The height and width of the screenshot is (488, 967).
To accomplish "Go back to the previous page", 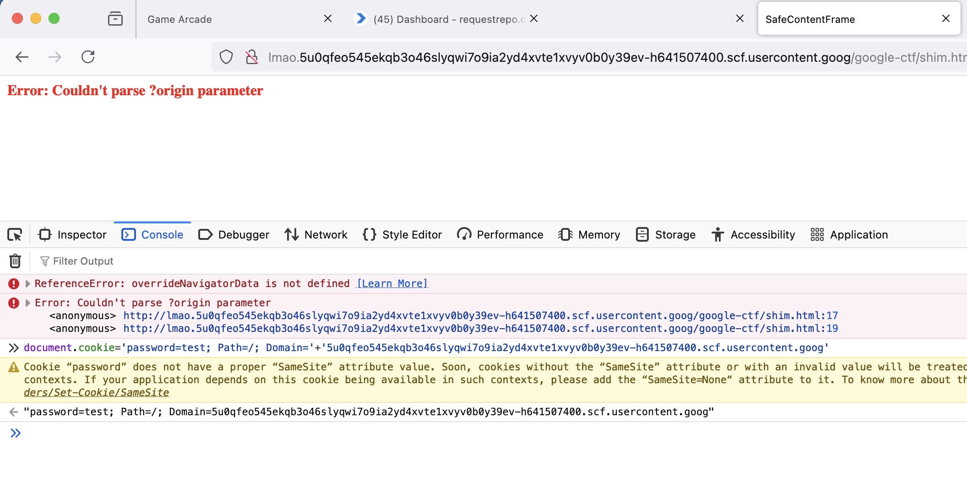I will [x=22, y=57].
